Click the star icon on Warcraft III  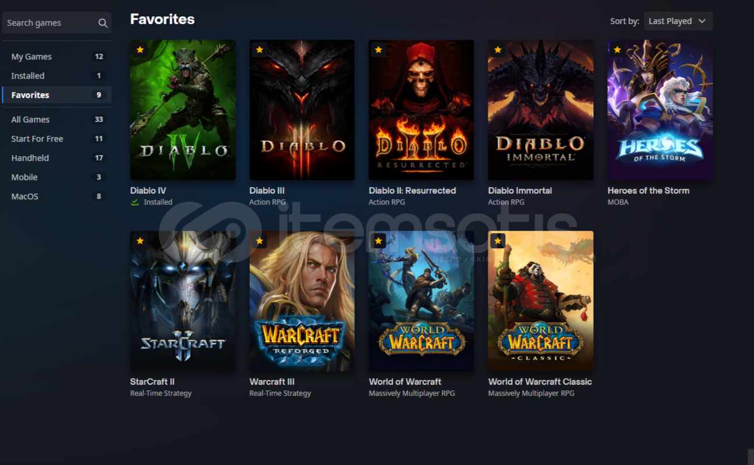pyautogui.click(x=259, y=241)
